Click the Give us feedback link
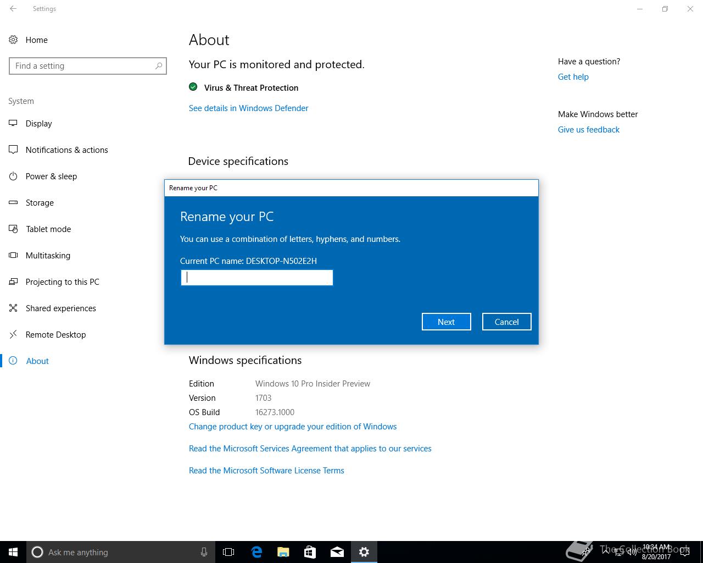This screenshot has width=703, height=563. 588,130
